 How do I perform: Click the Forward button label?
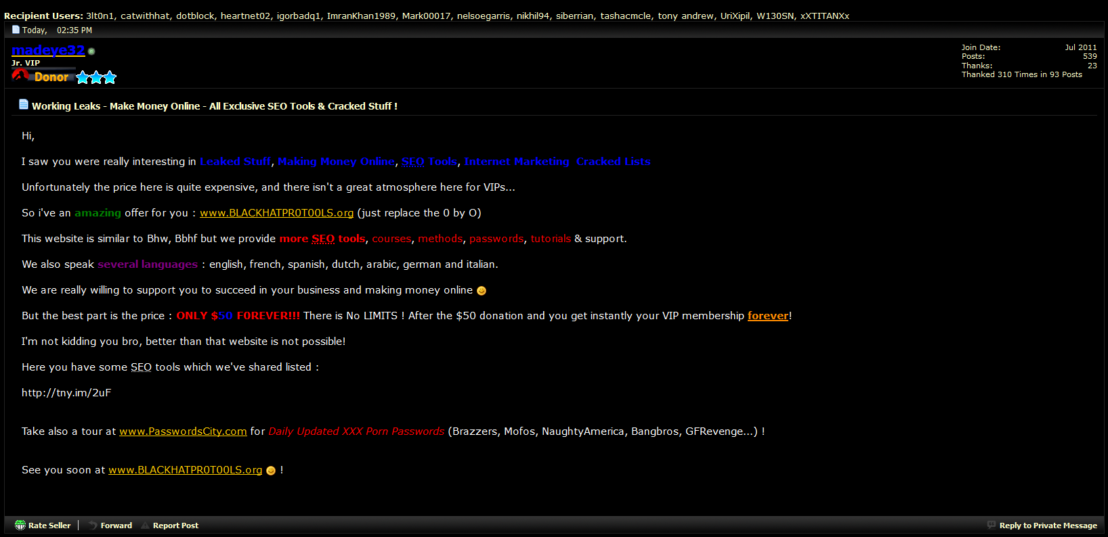(x=116, y=526)
